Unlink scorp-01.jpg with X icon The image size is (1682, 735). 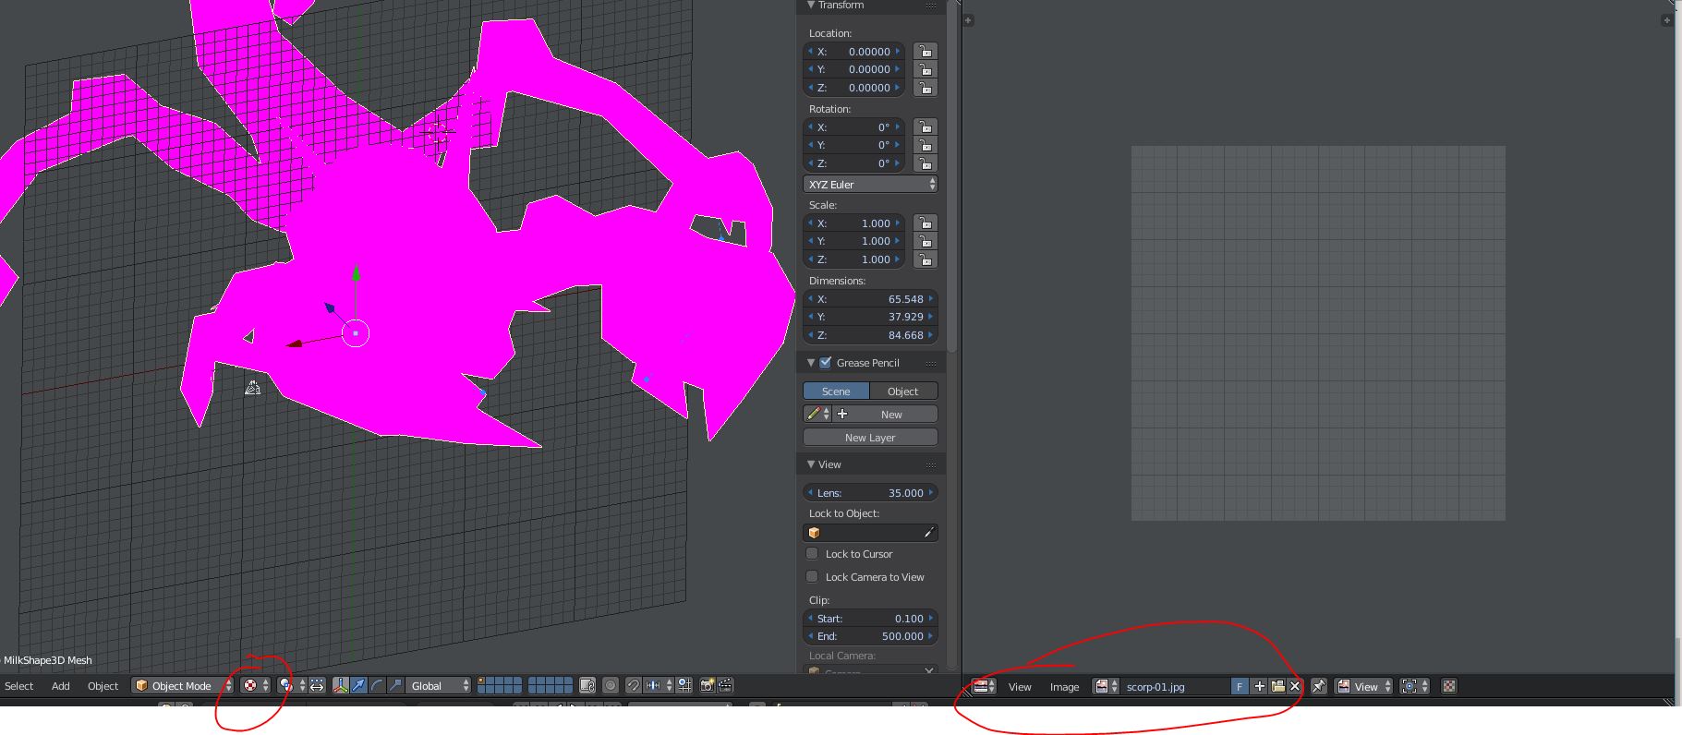[x=1295, y=686]
